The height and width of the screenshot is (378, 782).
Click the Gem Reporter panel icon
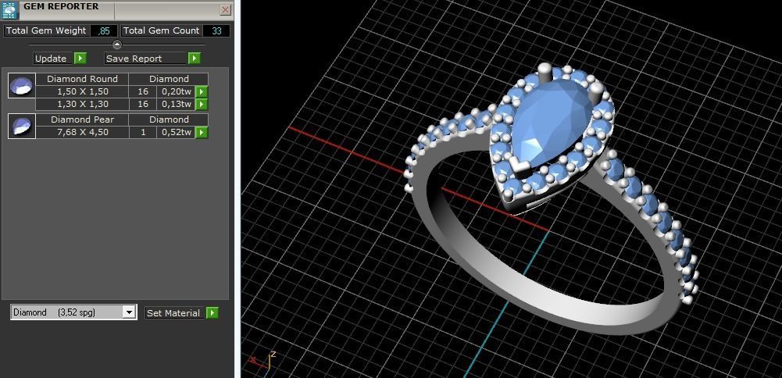10,10
